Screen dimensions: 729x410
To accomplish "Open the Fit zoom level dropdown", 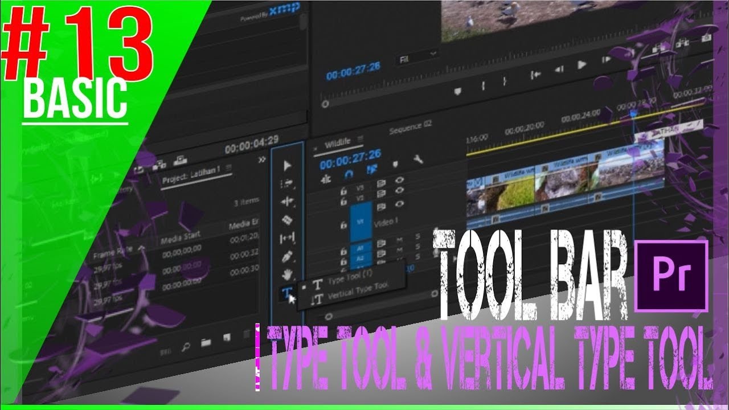I will point(417,57).
